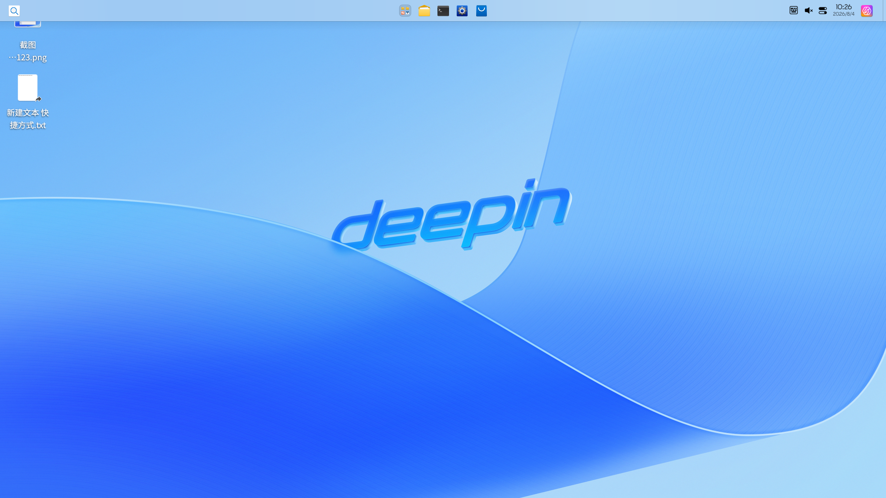The width and height of the screenshot is (886, 498).
Task: Unmute sound via the muted speaker icon
Action: click(808, 10)
